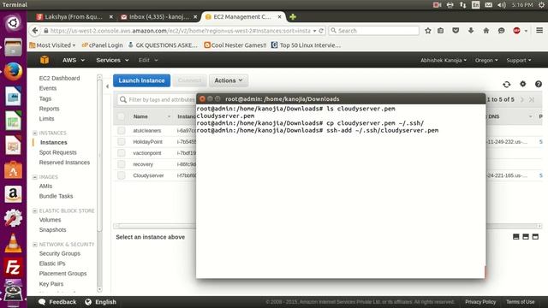Open LibreOffice Impress dock icon
This screenshot has width=548, height=308.
[x=13, y=145]
